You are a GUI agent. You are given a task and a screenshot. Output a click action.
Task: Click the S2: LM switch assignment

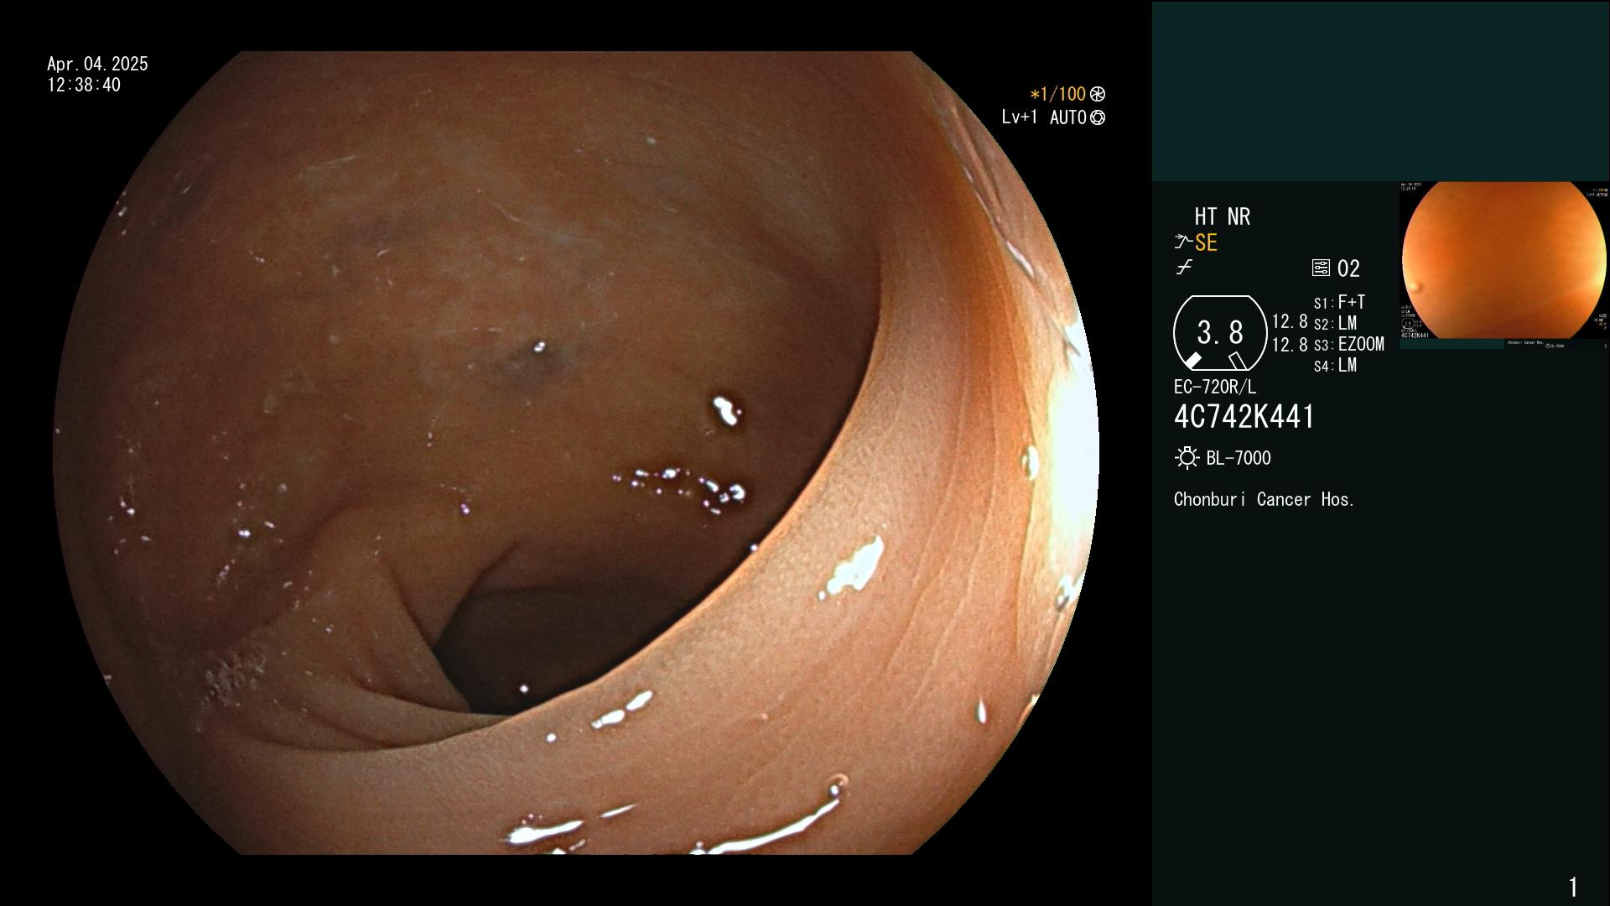[x=1335, y=324]
